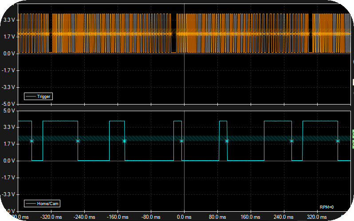Click the 5.0 V label on Home/Cam axis

tap(9, 110)
